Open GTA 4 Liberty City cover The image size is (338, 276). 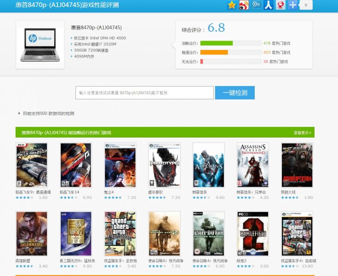[x=297, y=234]
